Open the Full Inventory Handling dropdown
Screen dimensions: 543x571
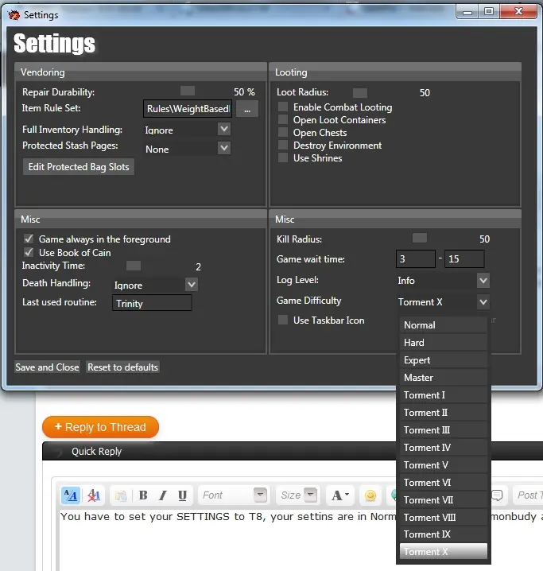(223, 129)
